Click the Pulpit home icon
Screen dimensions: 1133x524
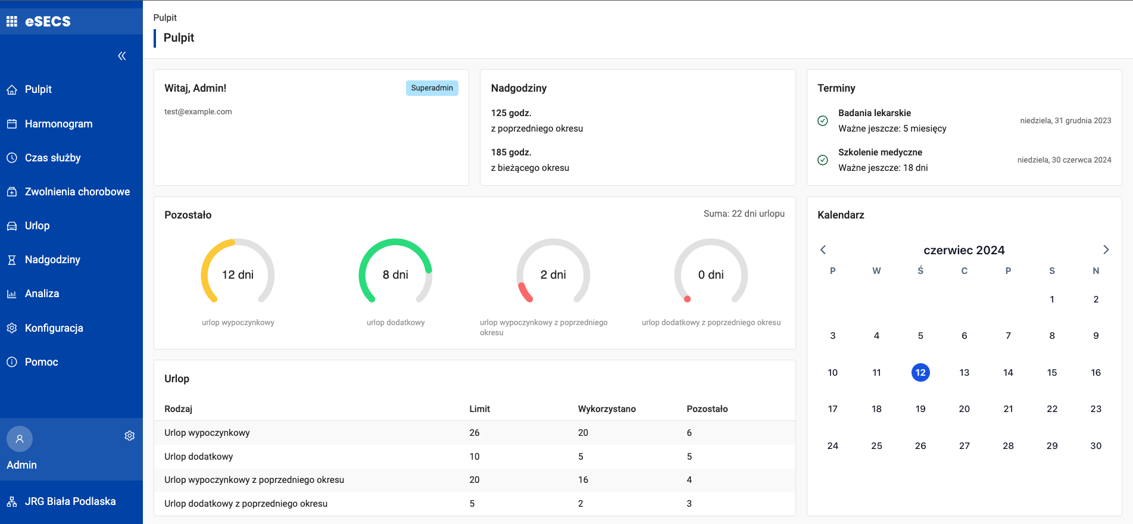point(12,90)
